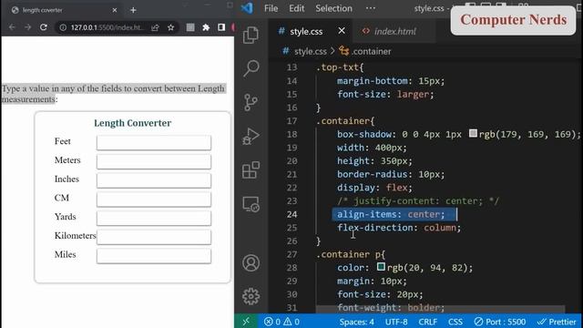
Task: Go forward in the browser
Action: click(x=27, y=27)
